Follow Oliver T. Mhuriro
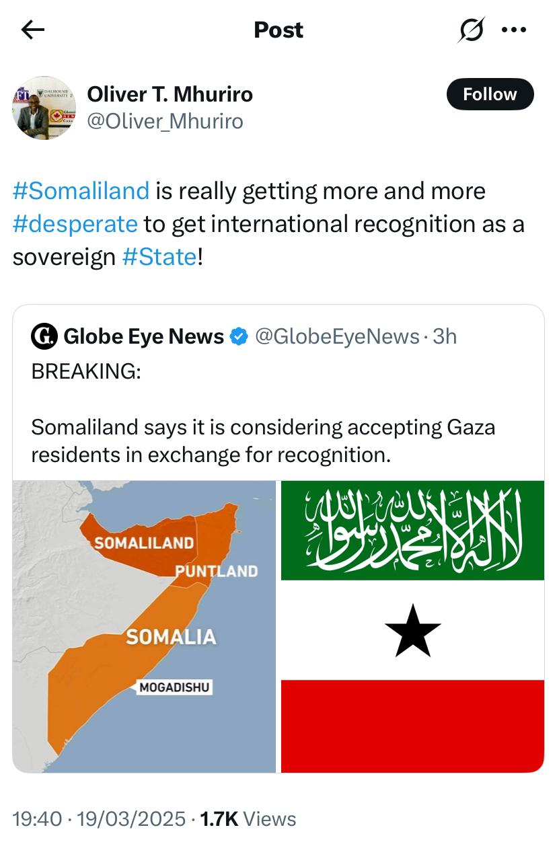 pos(490,94)
